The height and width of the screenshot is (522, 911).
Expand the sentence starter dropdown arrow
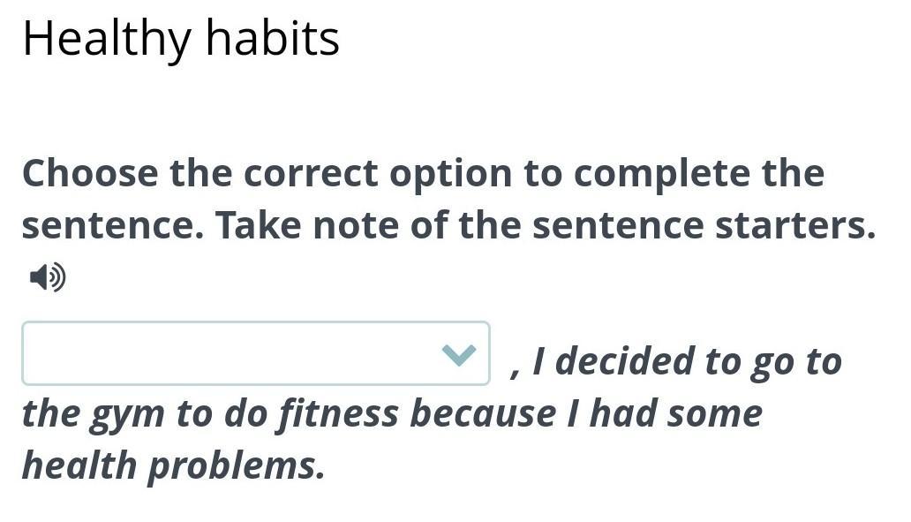click(x=458, y=354)
